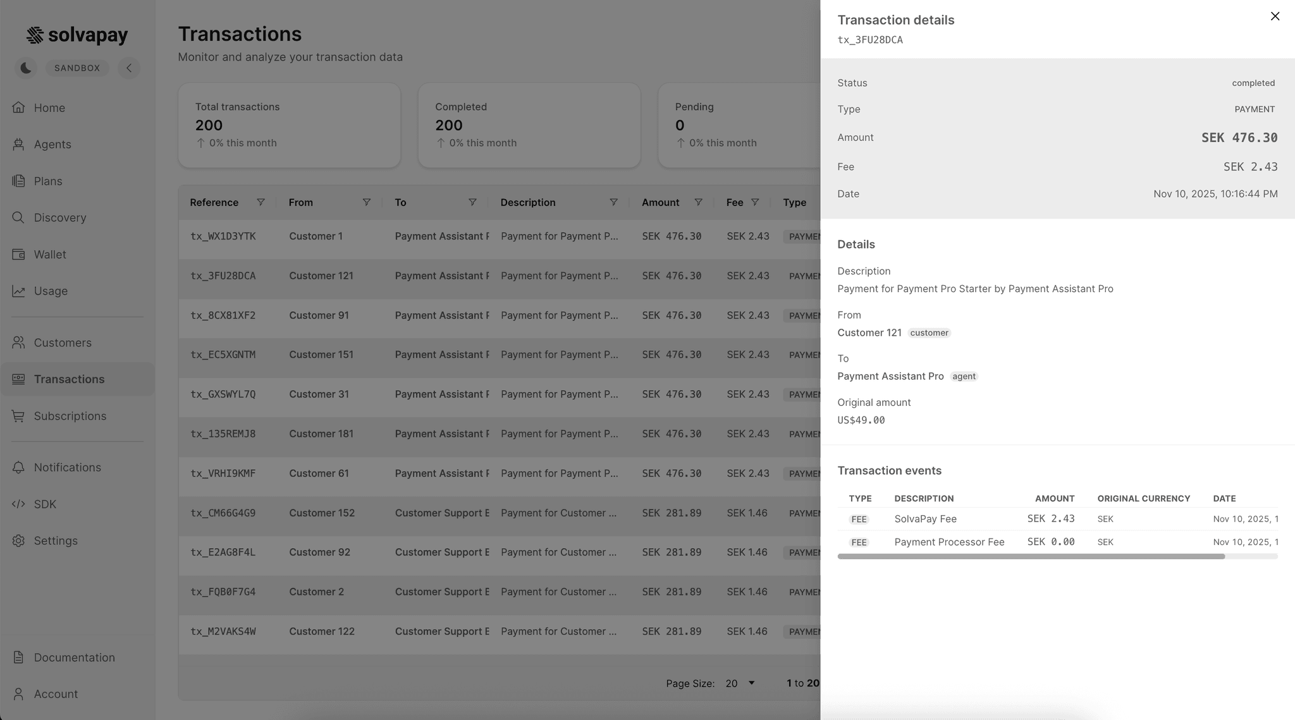Open the Subscriptions page
Image resolution: width=1295 pixels, height=720 pixels.
click(70, 416)
